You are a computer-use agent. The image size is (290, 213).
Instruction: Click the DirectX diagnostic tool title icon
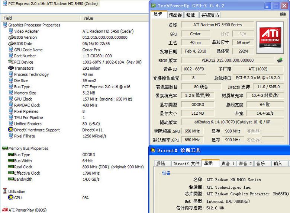153,150
